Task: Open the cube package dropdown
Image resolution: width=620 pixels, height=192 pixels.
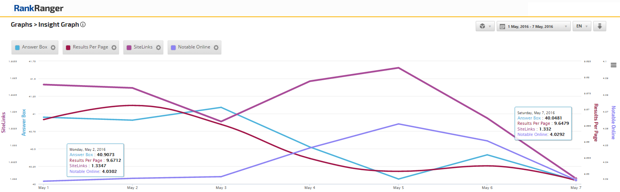Action: (485, 26)
